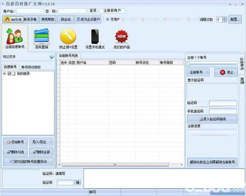Focus the 手机激活码 input field
Image resolution: width=246 pixels, height=196 pixels.
(223, 111)
